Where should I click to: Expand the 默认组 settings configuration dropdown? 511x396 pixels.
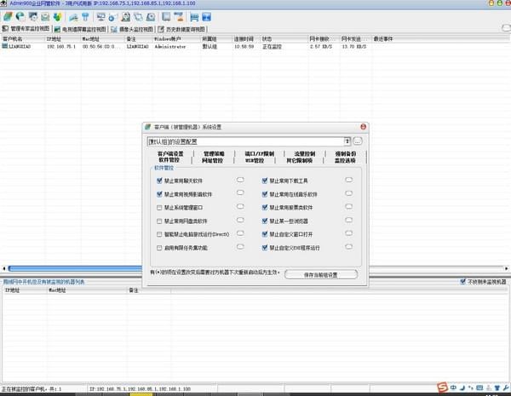347,141
